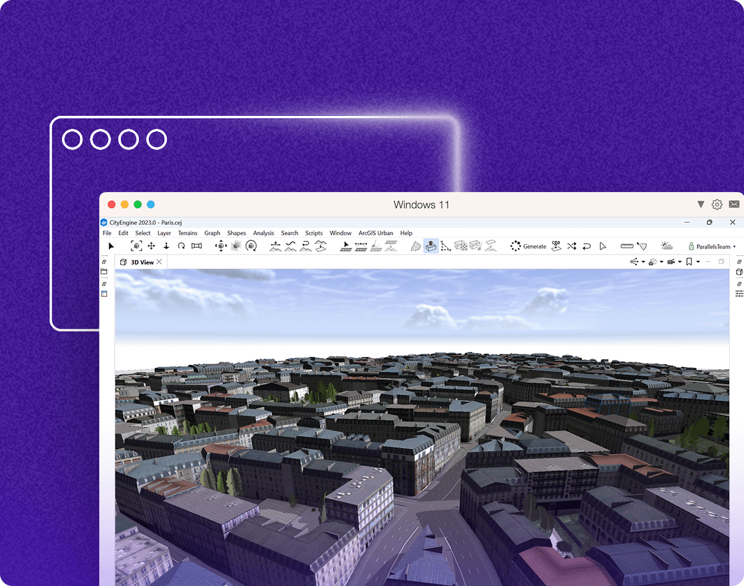Activate the Rotate tool in toolbar

pyautogui.click(x=181, y=246)
